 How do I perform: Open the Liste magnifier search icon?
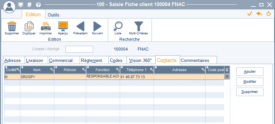118,26
